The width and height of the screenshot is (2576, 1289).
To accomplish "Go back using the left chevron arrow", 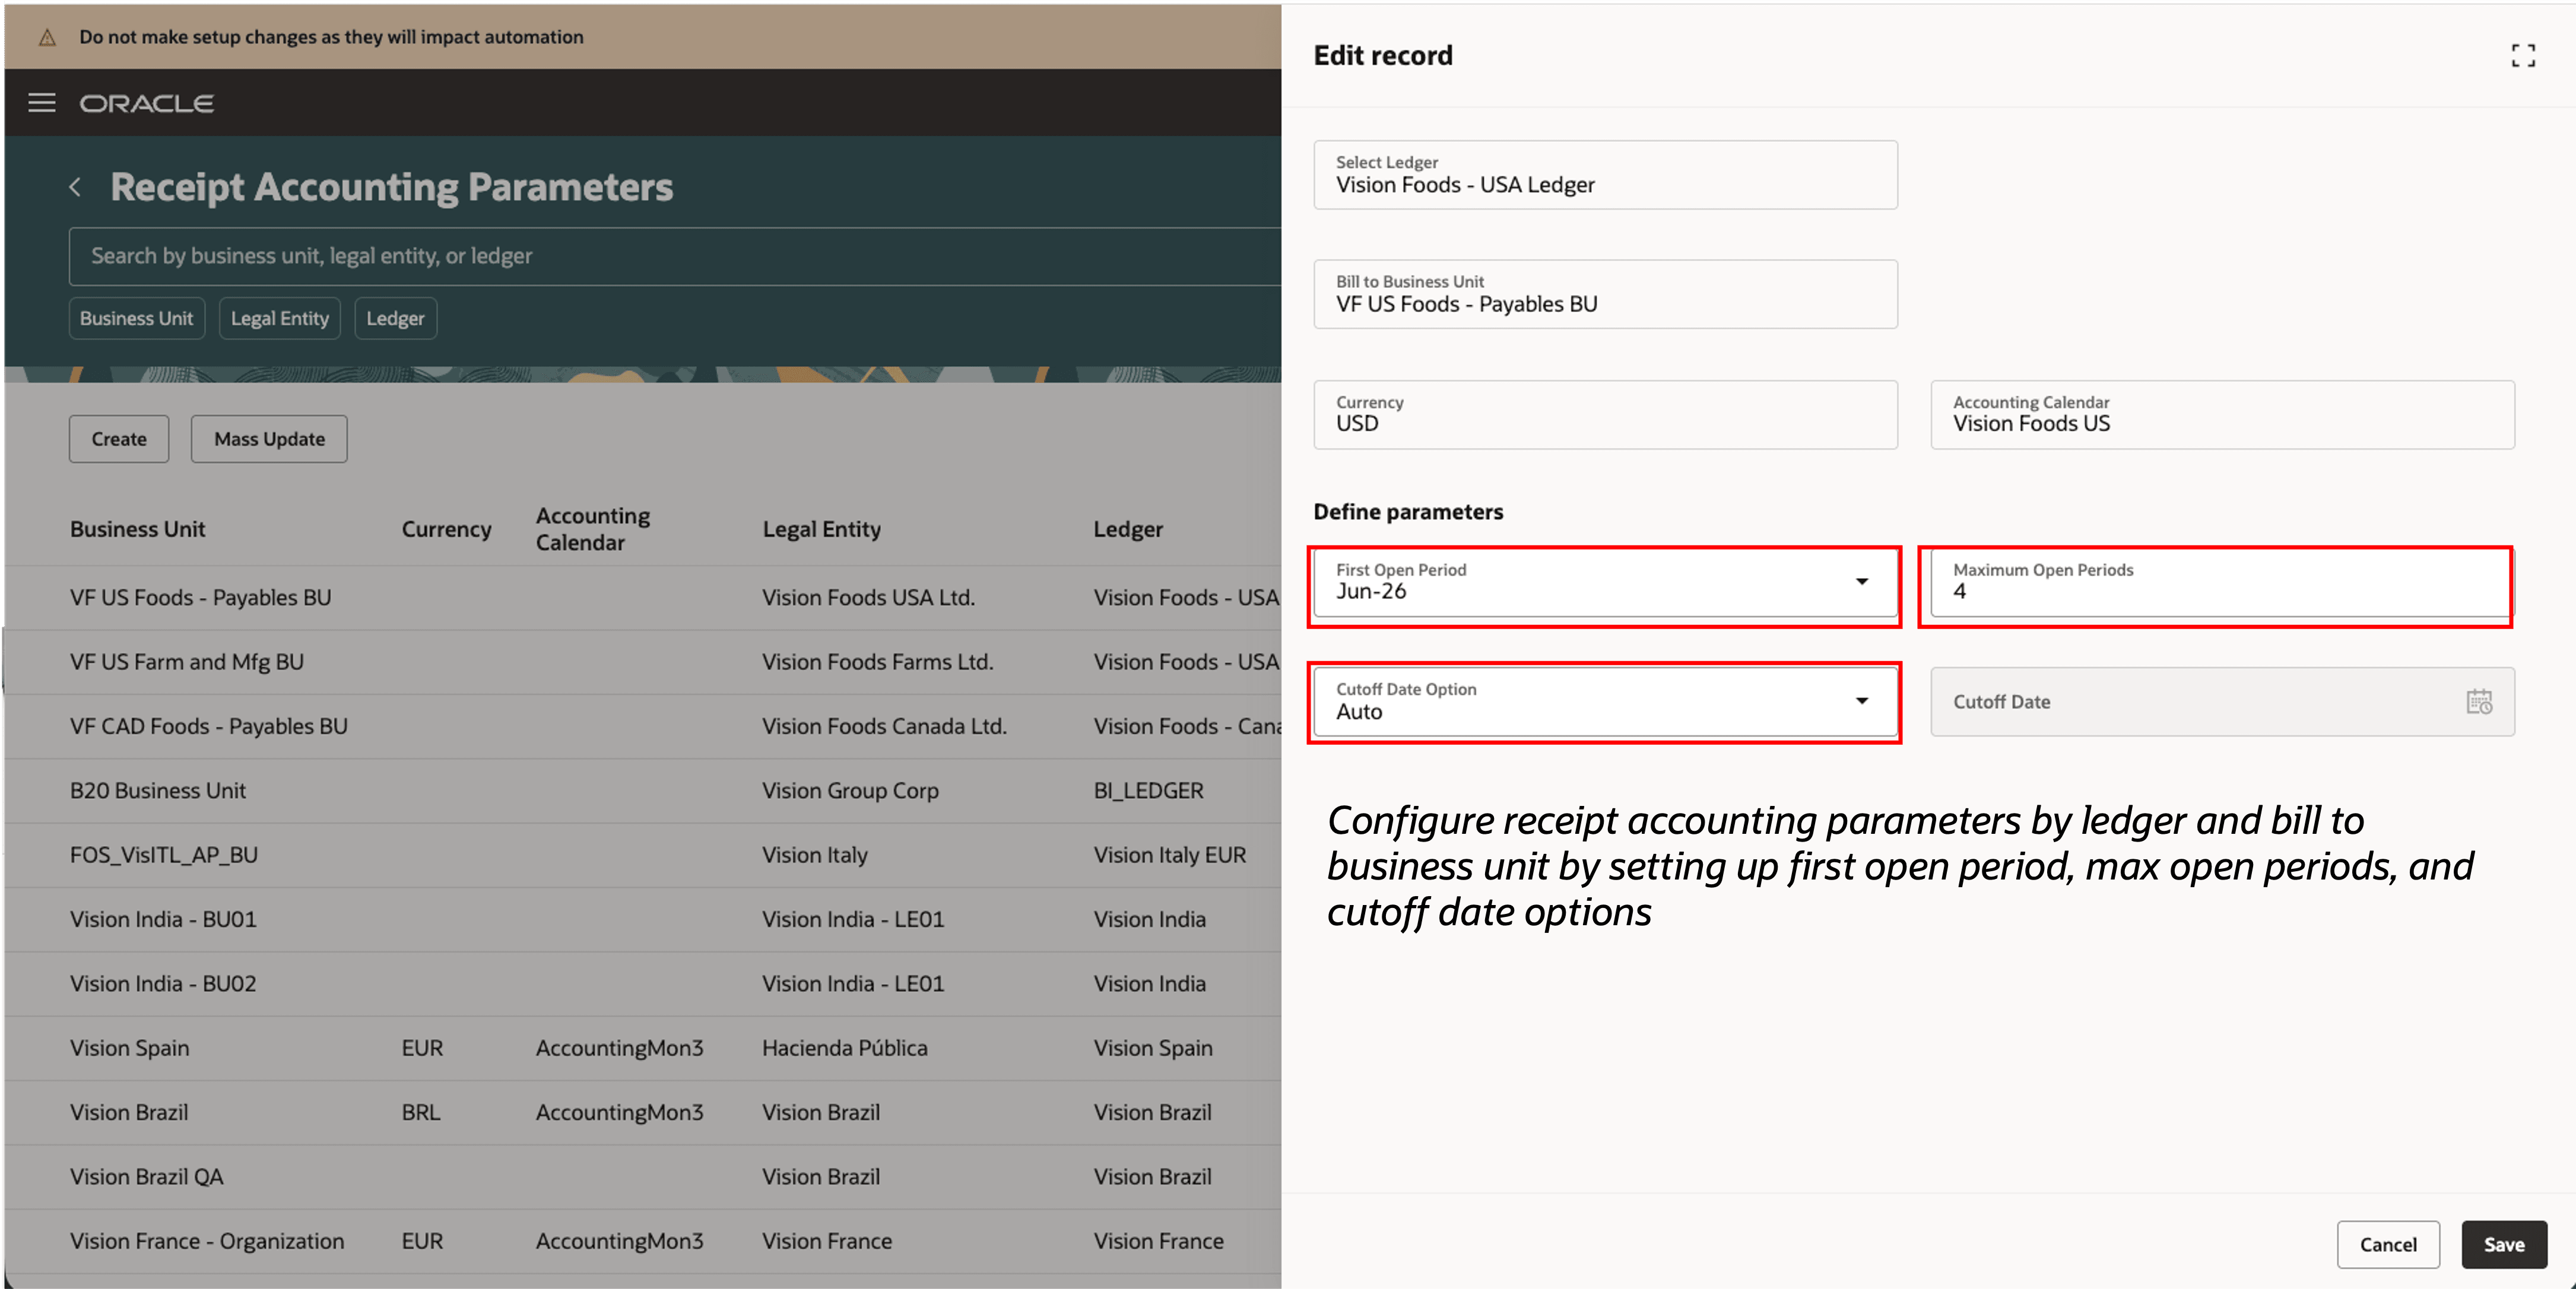I will coord(75,187).
